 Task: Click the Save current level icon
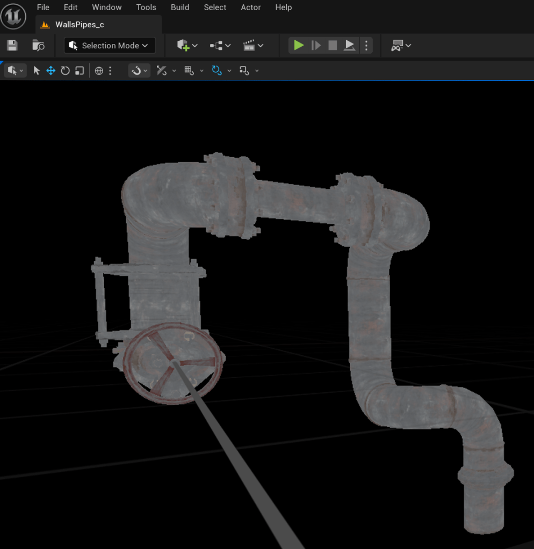(12, 46)
